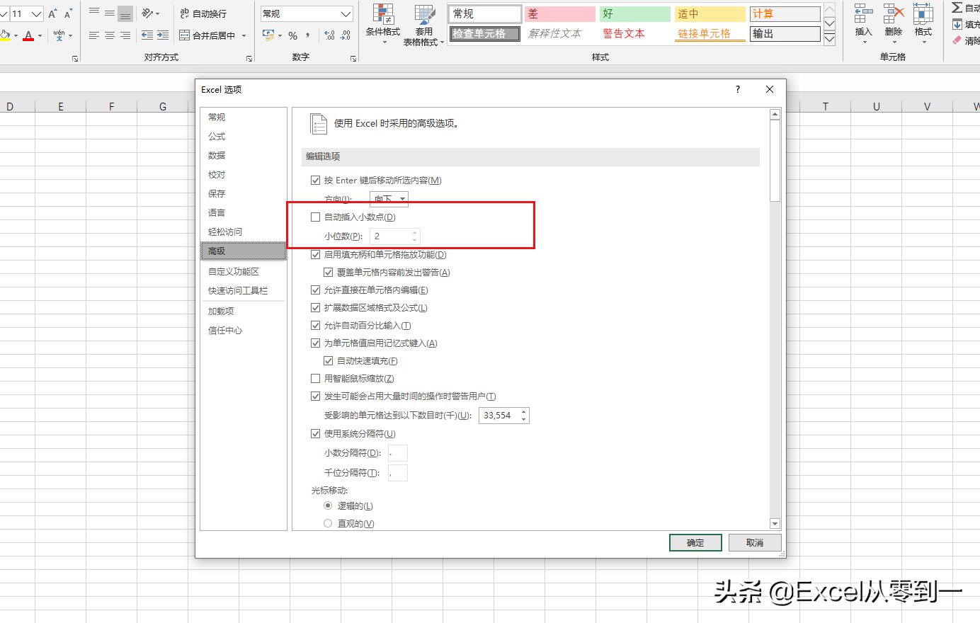980x623 pixels.
Task: Click the dialog scrollbar down arrow
Action: pyautogui.click(x=775, y=524)
